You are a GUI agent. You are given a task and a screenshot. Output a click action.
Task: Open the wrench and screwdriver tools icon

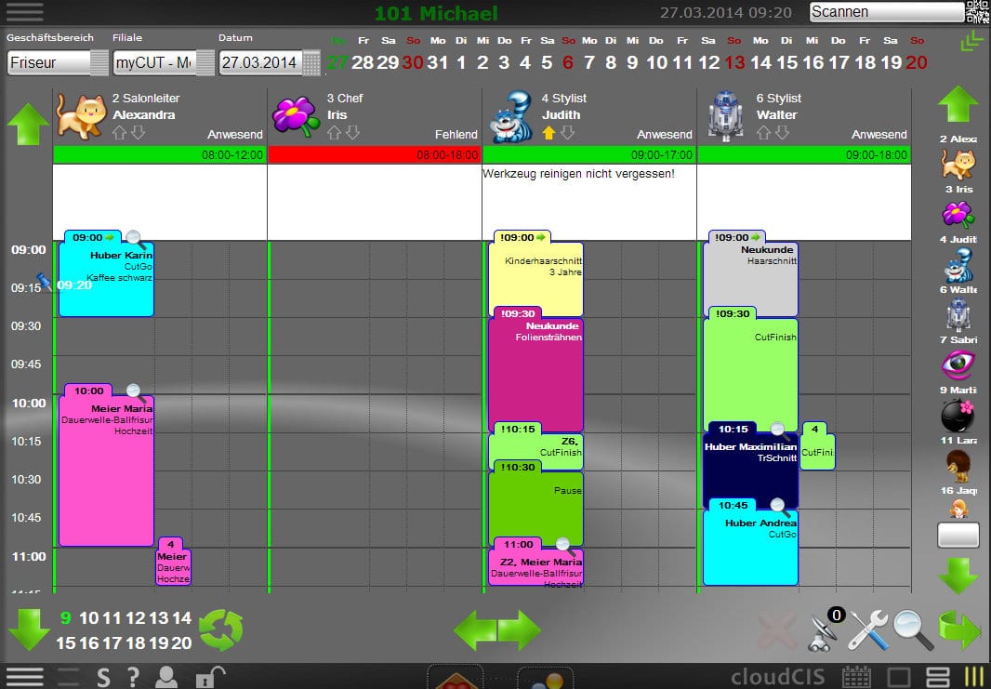click(868, 630)
